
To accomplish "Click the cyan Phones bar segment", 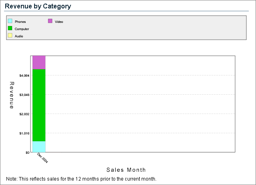I will tap(39, 146).
